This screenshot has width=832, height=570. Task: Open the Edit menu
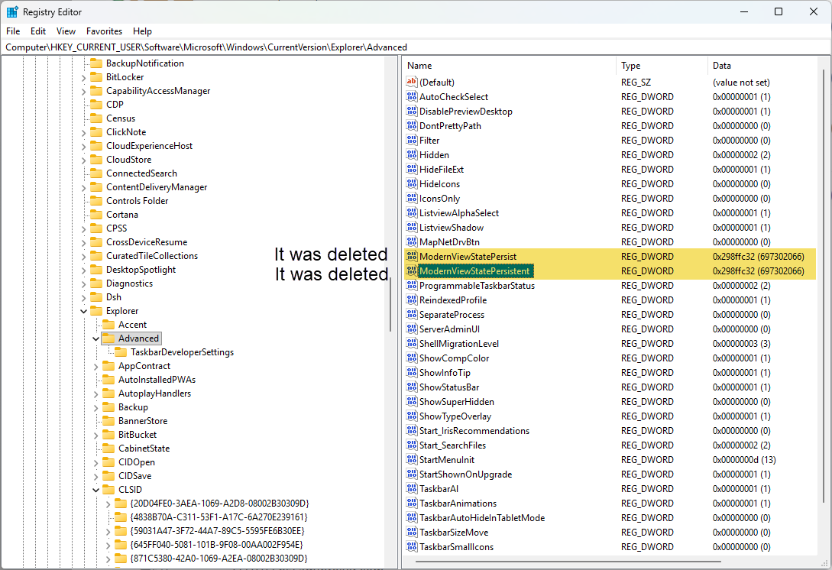[x=38, y=31]
